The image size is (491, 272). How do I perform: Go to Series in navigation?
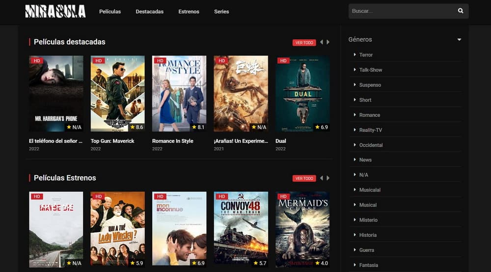point(221,12)
